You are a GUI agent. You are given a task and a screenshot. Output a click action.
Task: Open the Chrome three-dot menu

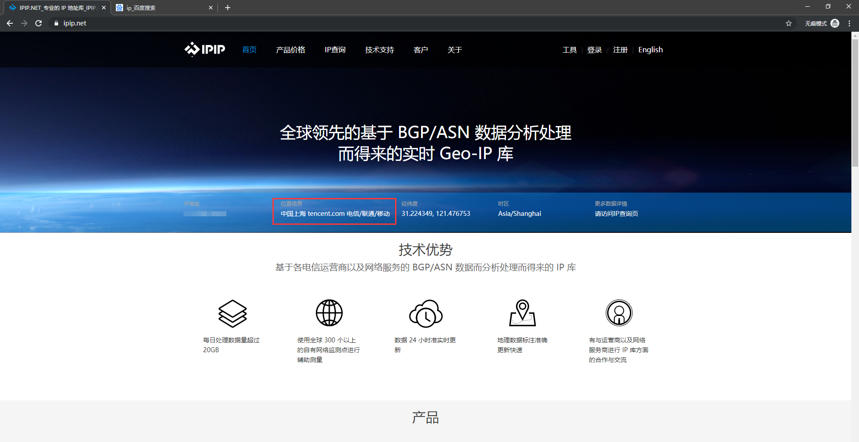(x=849, y=23)
